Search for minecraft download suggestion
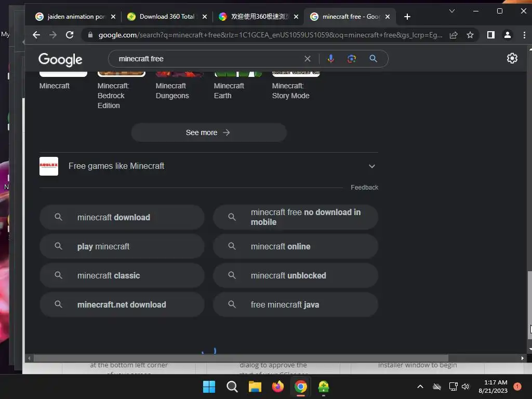The image size is (532, 399). [122, 218]
